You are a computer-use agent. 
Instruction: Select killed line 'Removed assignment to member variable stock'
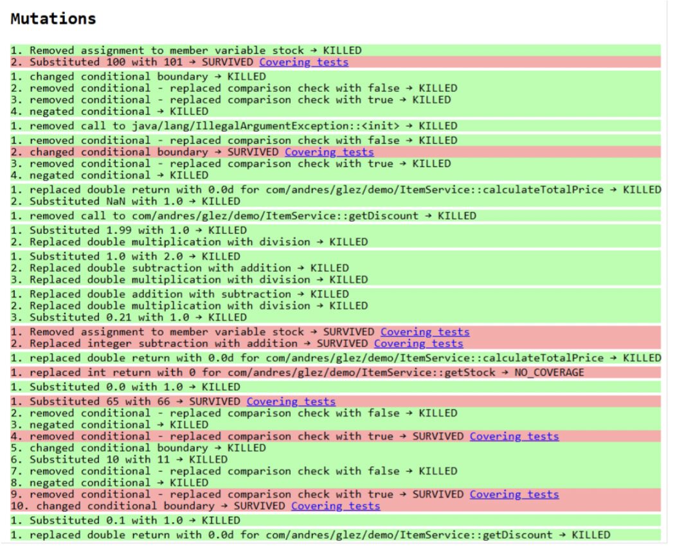(336, 50)
